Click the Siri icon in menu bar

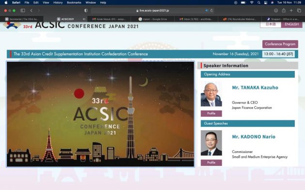[272, 2]
